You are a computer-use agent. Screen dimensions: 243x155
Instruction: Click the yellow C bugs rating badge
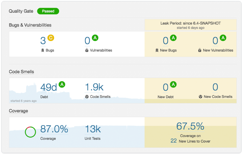[51, 38]
